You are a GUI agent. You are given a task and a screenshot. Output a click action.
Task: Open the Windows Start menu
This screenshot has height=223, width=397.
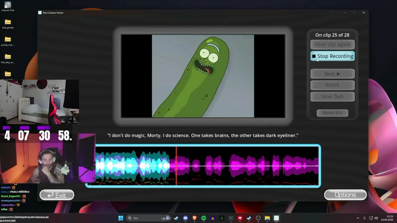click(121, 218)
